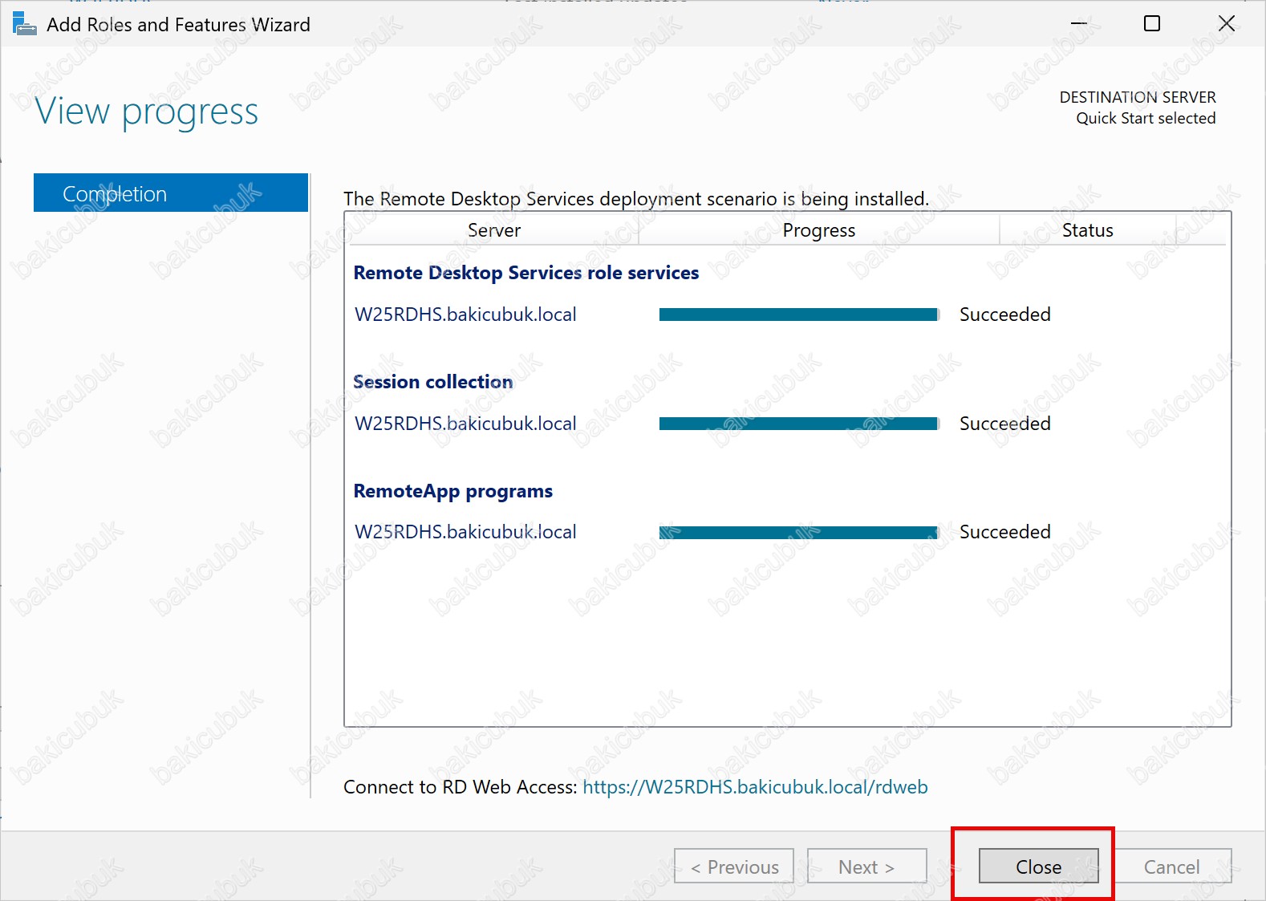Screen dimensions: 1266x901
Task: Select the Completion step in sidebar
Action: (x=171, y=193)
